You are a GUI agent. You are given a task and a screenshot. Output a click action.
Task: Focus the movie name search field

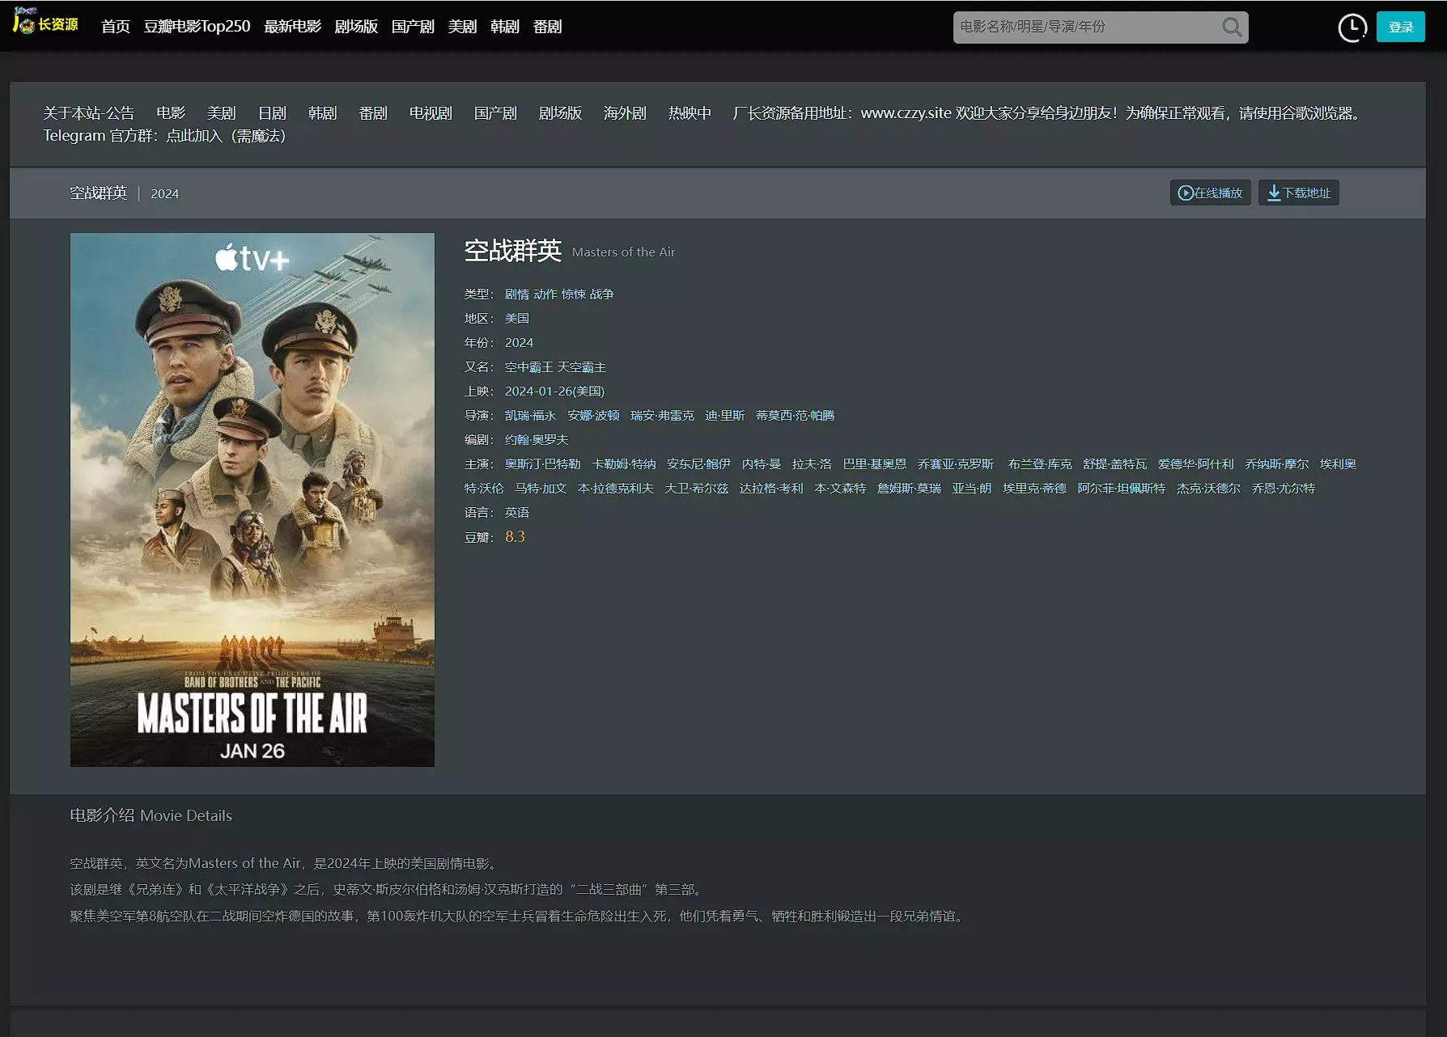click(x=1084, y=28)
